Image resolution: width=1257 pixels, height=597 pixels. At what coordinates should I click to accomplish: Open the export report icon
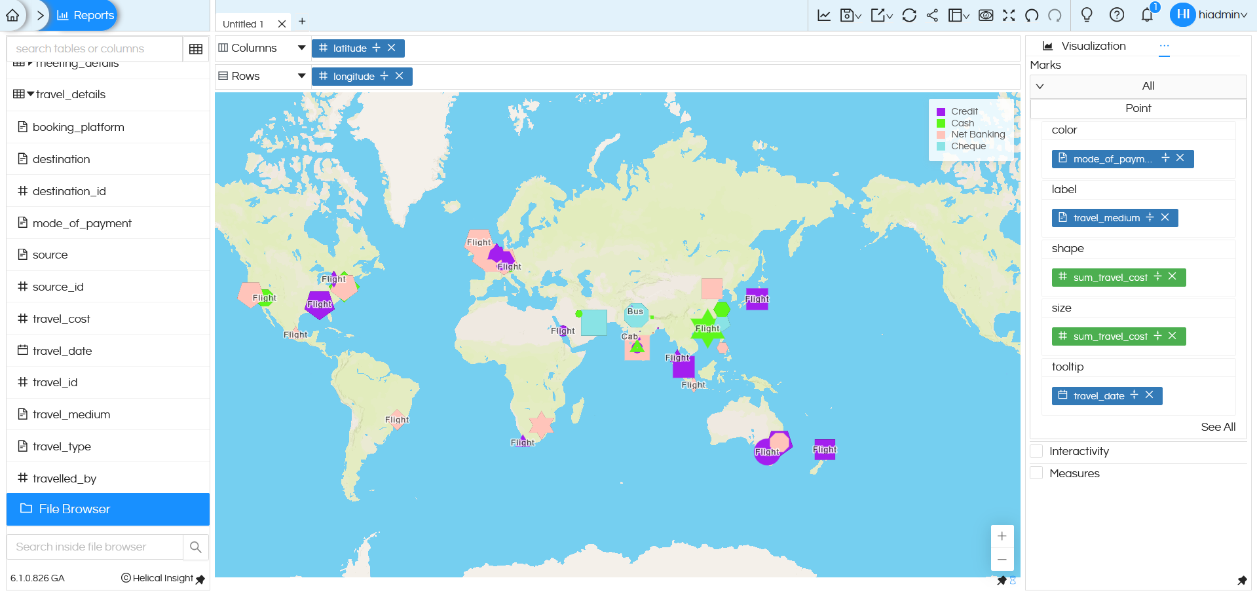tap(877, 14)
